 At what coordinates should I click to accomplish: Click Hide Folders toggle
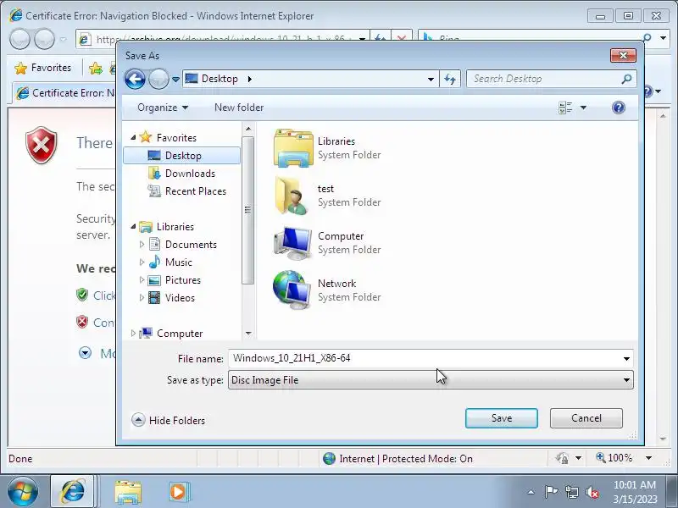coord(169,420)
